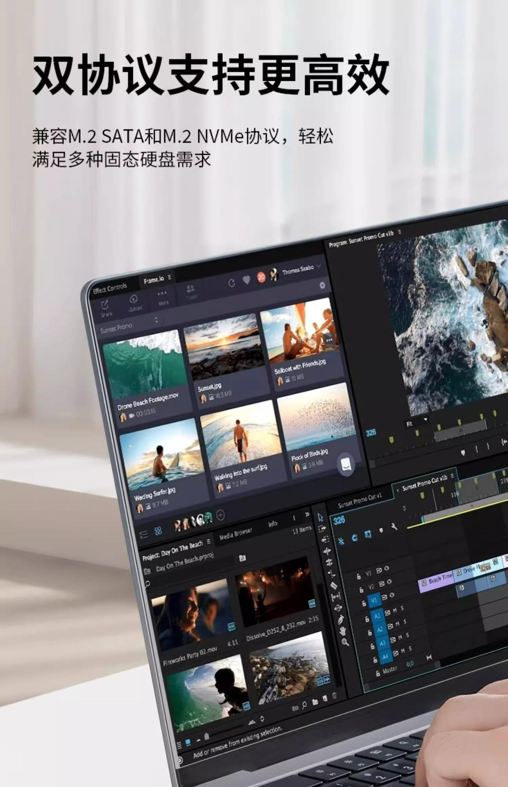
Task: Select the Zoom magnifier tool
Action: point(345,642)
